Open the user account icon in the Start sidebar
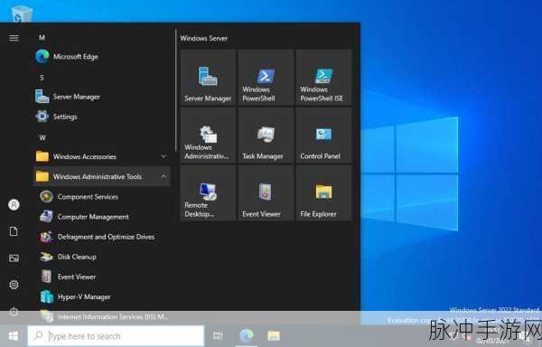 14,205
